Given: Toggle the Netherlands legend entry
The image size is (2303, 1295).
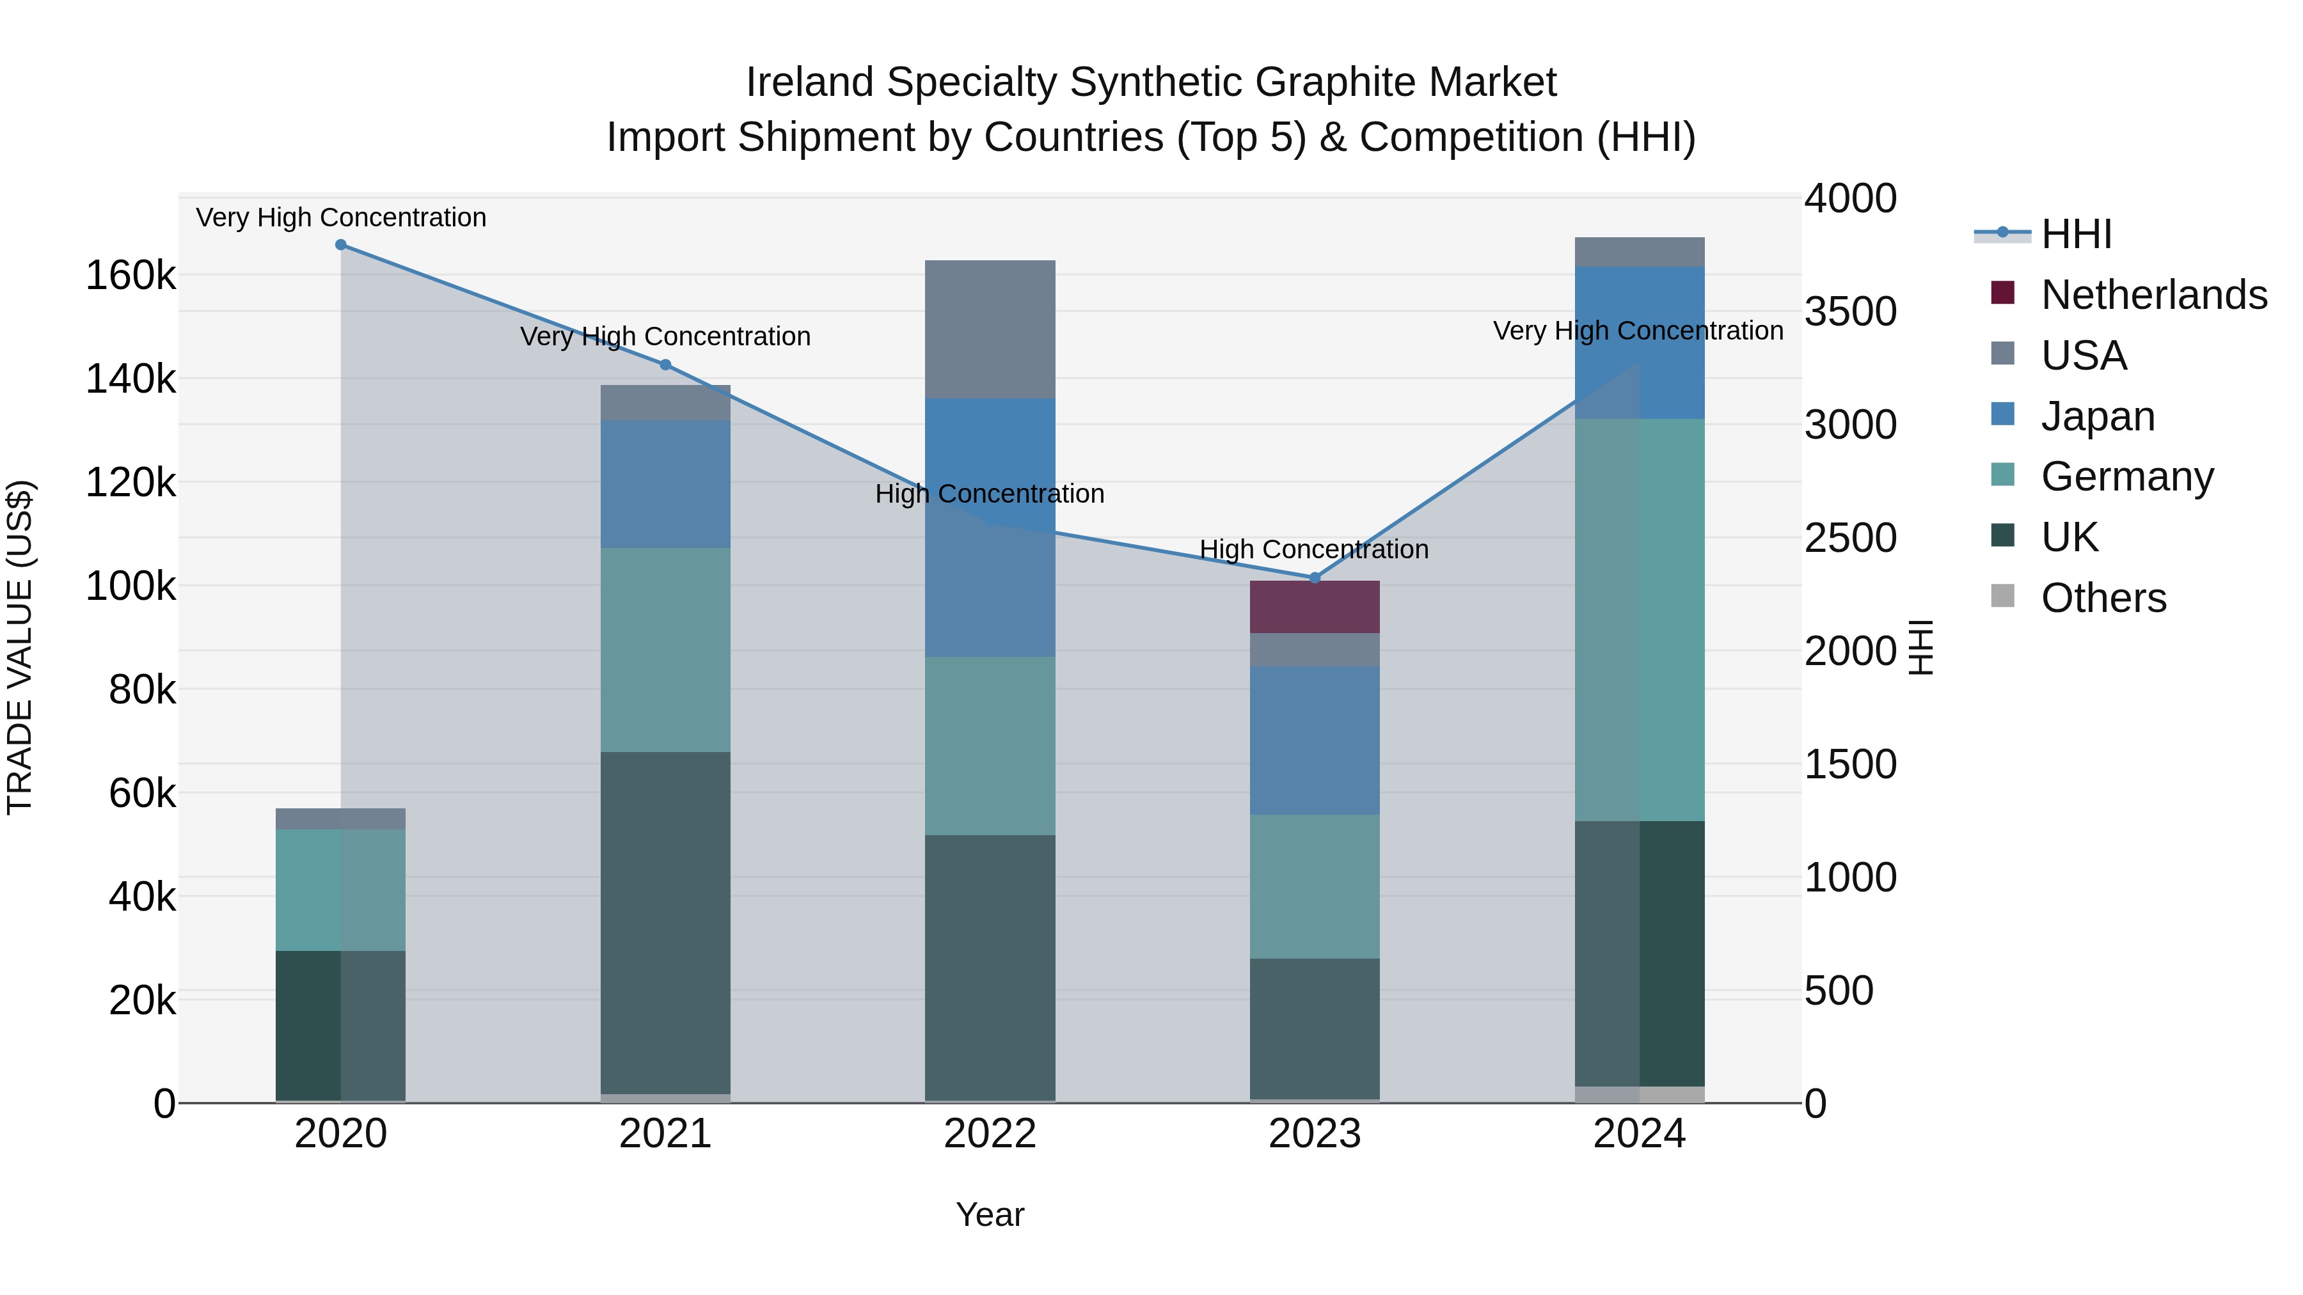Looking at the screenshot, I should tap(2130, 294).
